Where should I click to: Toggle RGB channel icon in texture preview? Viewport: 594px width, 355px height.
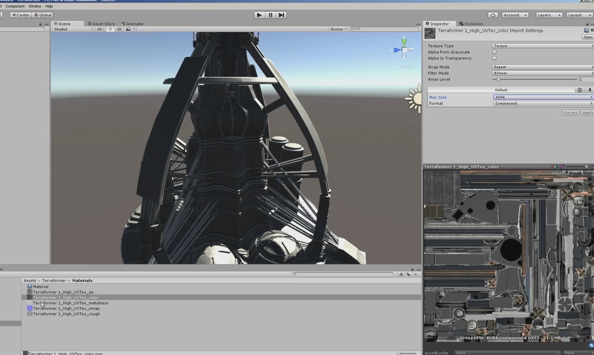coord(555,167)
